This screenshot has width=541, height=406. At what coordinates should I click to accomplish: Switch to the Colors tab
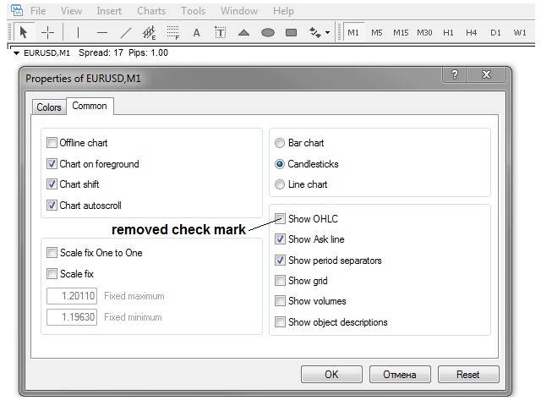click(49, 107)
